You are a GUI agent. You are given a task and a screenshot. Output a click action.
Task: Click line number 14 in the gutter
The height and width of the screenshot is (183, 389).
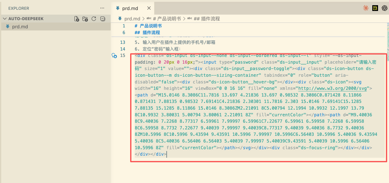[x=123, y=49]
